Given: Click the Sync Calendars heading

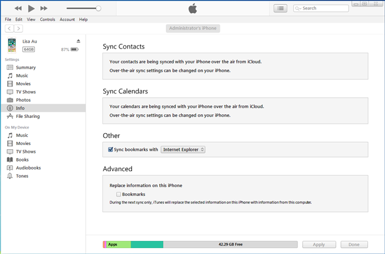Looking at the screenshot, I should tap(125, 91).
